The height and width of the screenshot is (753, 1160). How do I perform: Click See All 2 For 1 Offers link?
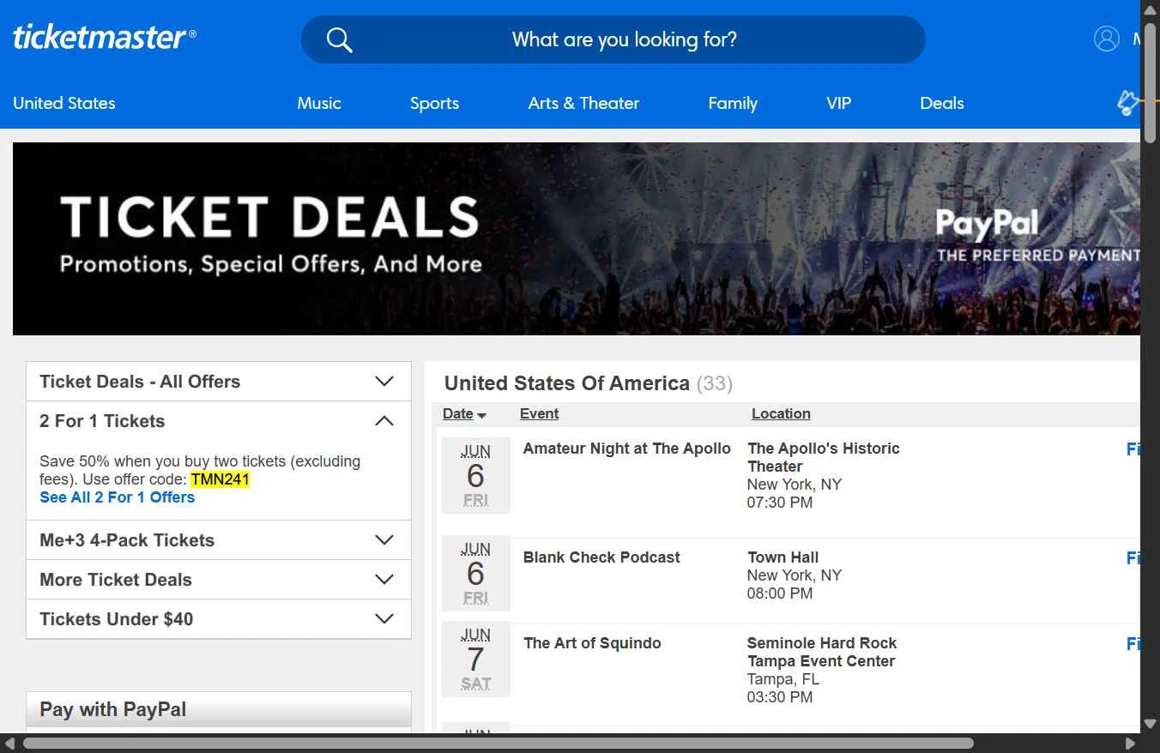click(x=117, y=497)
